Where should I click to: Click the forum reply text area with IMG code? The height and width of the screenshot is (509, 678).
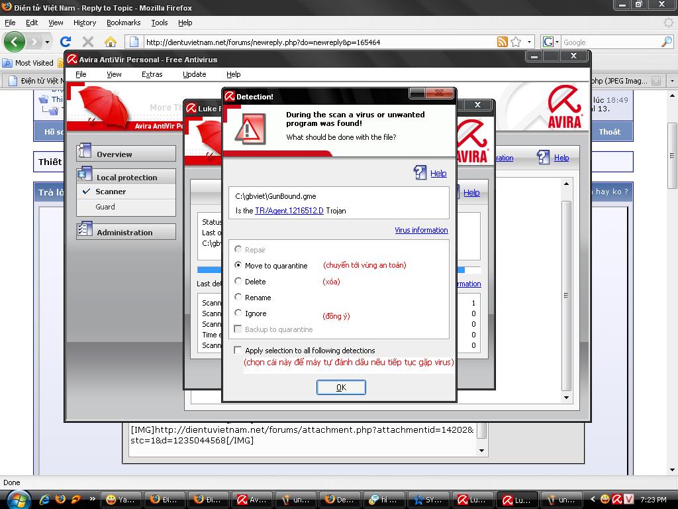303,438
